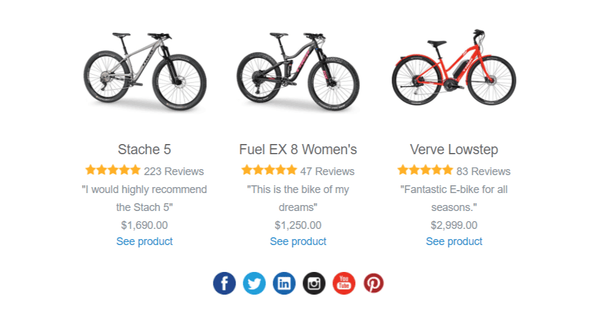
Task: Open the 83 Reviews text
Action: point(484,172)
